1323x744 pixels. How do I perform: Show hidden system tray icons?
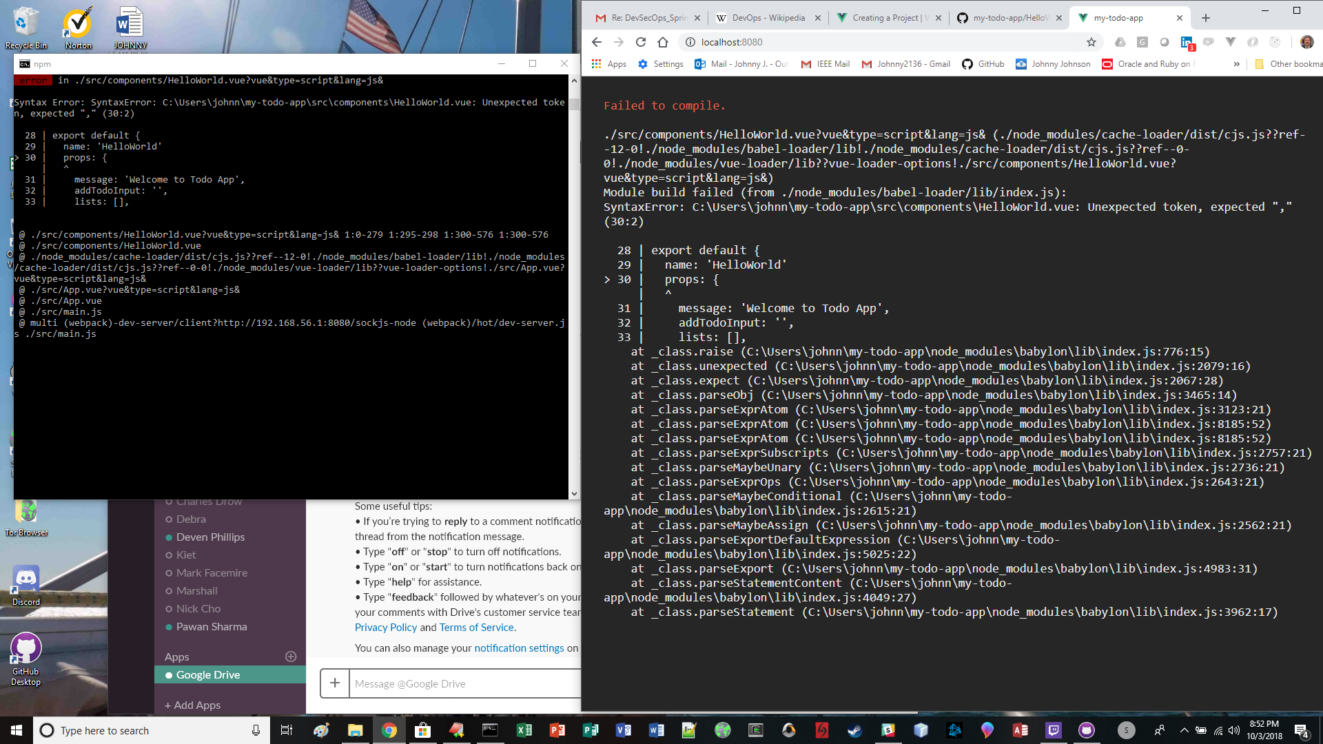(1184, 730)
